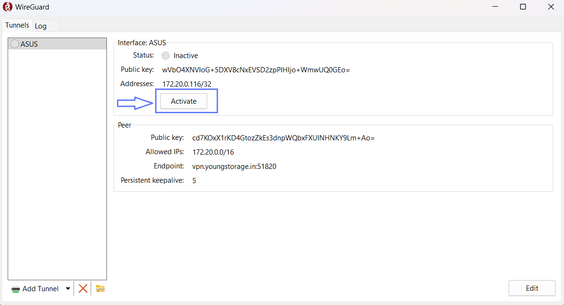
Task: Open the Edit tunnel dialog
Action: tap(532, 288)
